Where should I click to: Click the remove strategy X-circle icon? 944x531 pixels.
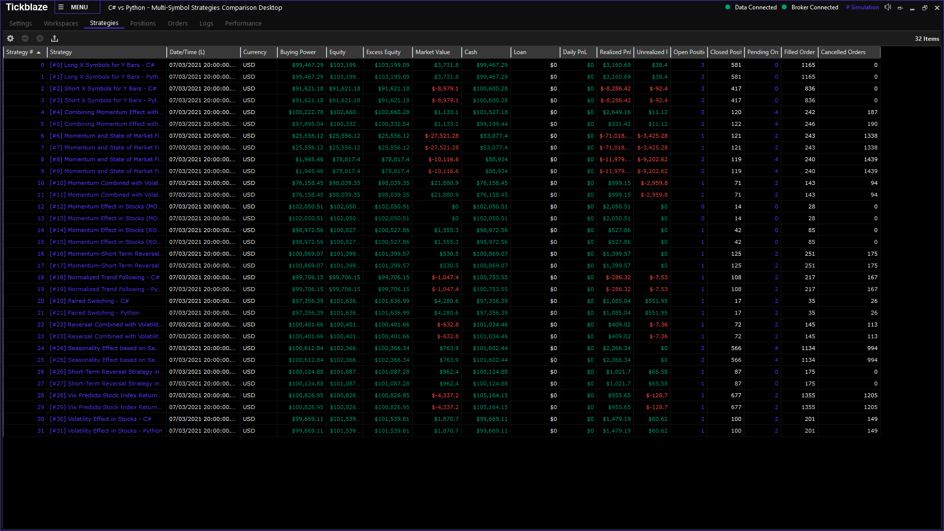click(x=40, y=38)
